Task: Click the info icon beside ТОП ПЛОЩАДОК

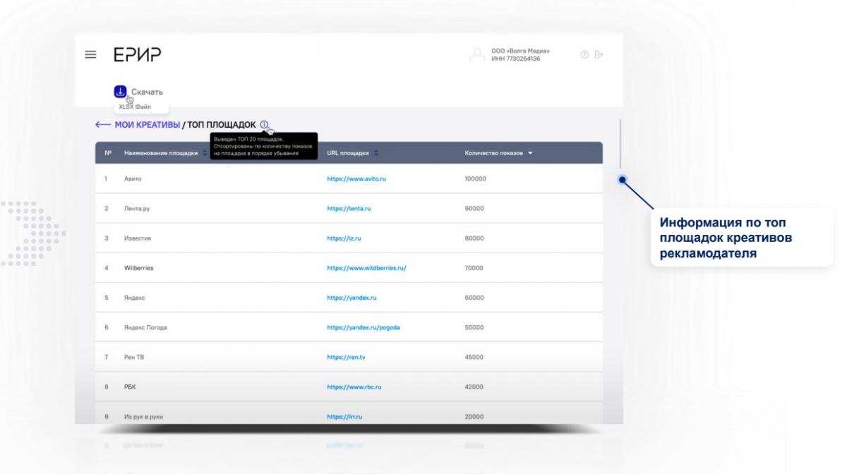Action: (x=264, y=125)
